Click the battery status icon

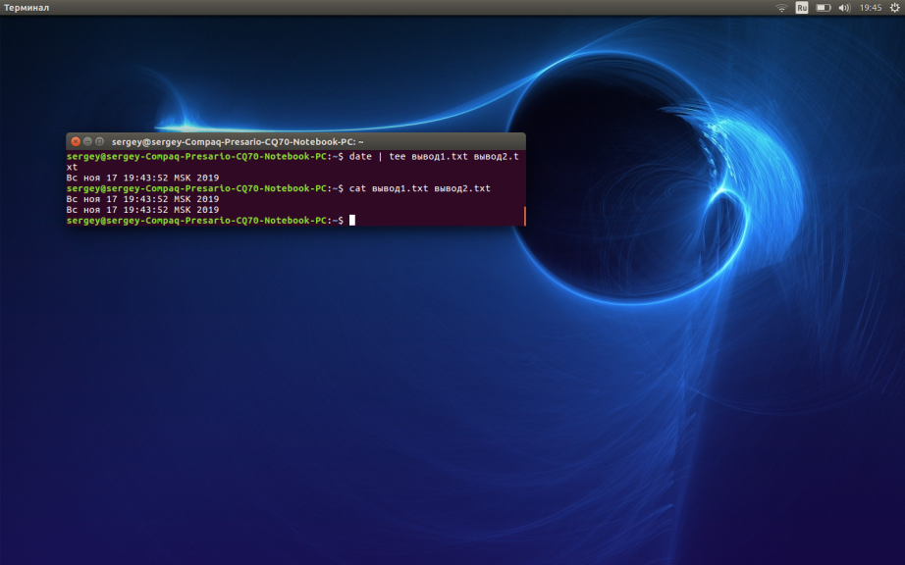tap(823, 8)
